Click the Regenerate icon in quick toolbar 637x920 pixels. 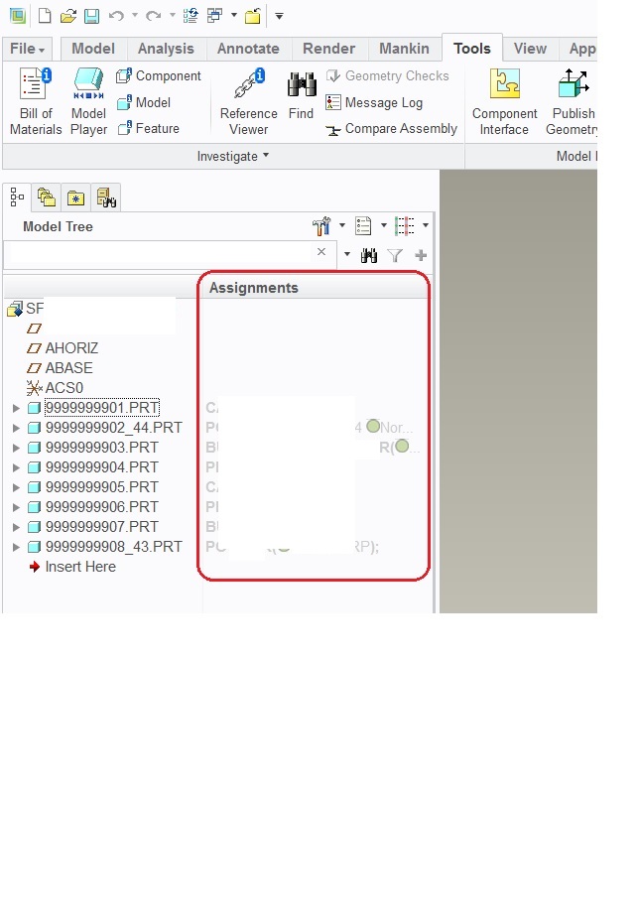[x=191, y=15]
